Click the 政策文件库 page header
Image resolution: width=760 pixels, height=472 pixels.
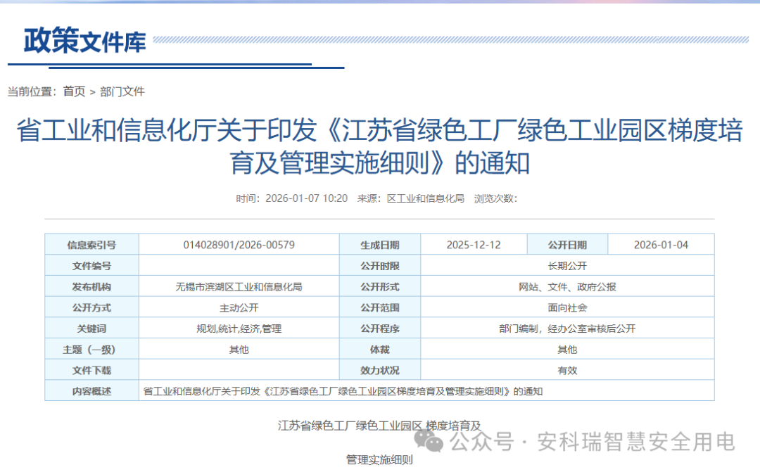click(85, 41)
